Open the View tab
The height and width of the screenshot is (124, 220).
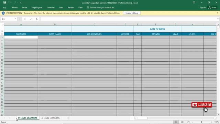80,8
